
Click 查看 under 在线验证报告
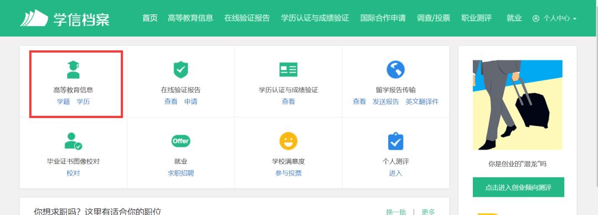click(x=171, y=101)
